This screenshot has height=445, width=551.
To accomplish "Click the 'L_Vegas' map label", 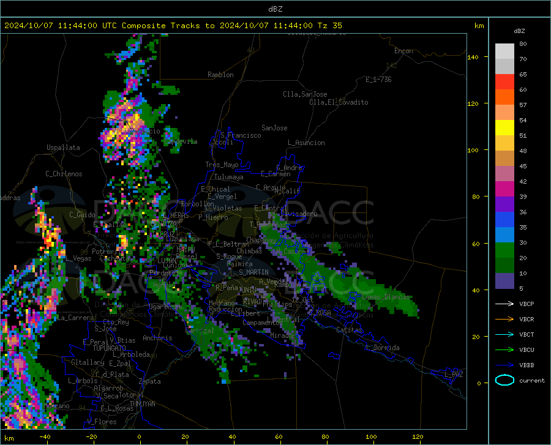I will point(79,258).
